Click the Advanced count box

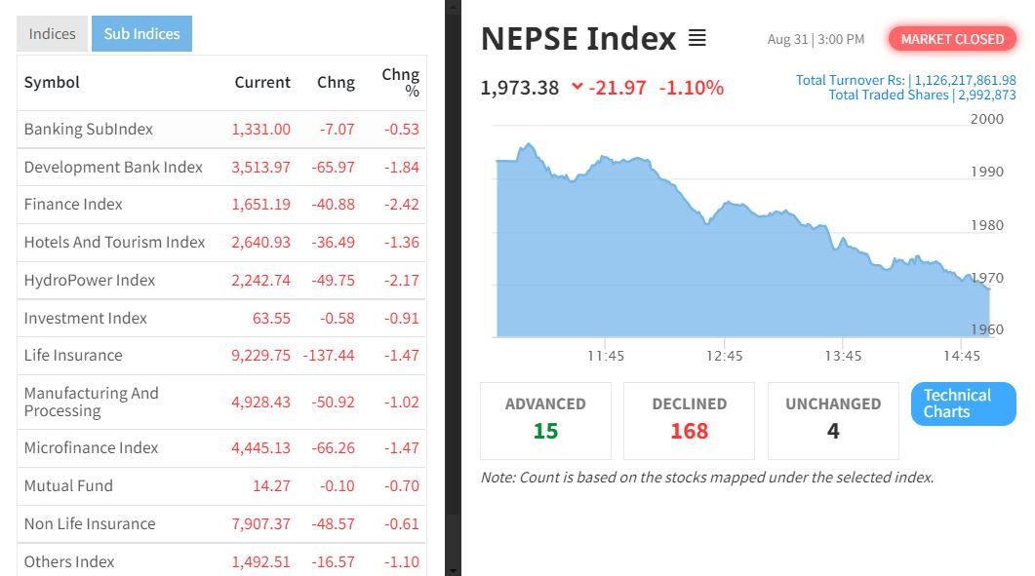pyautogui.click(x=545, y=420)
